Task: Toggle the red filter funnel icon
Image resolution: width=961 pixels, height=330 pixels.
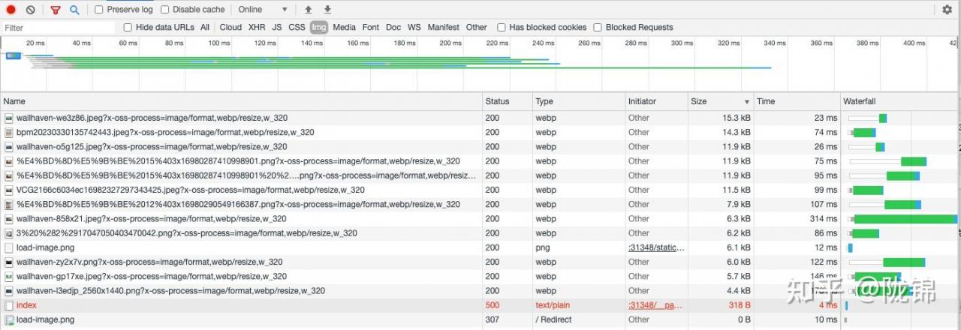Action: pos(56,10)
